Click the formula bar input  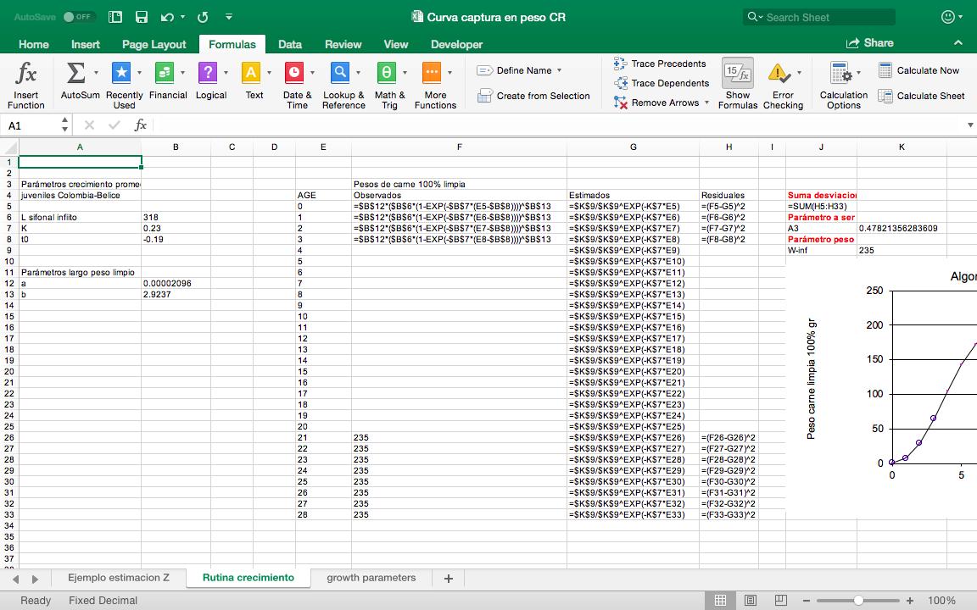[x=558, y=125]
